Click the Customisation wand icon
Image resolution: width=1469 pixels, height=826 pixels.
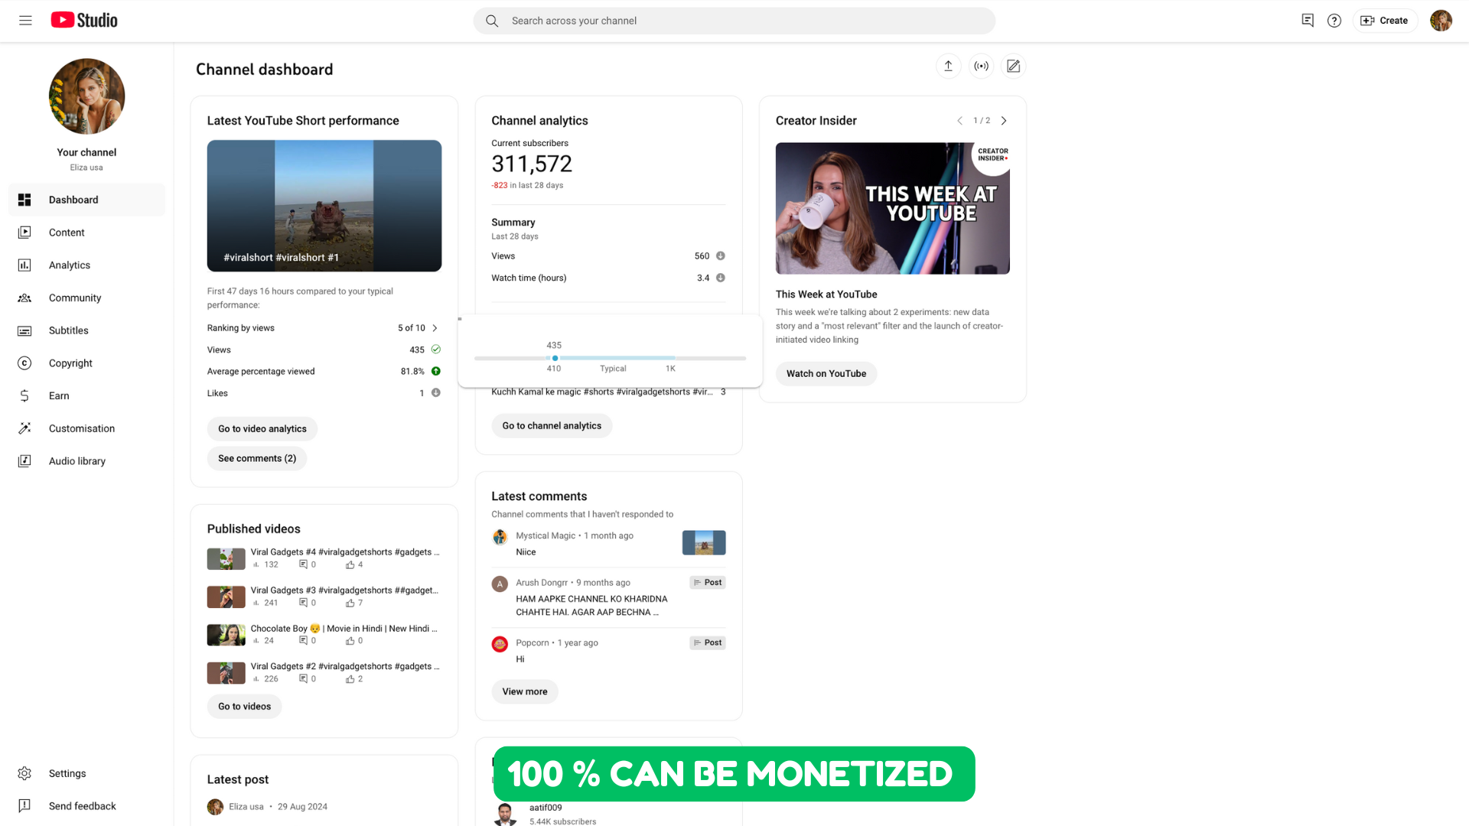(x=24, y=428)
